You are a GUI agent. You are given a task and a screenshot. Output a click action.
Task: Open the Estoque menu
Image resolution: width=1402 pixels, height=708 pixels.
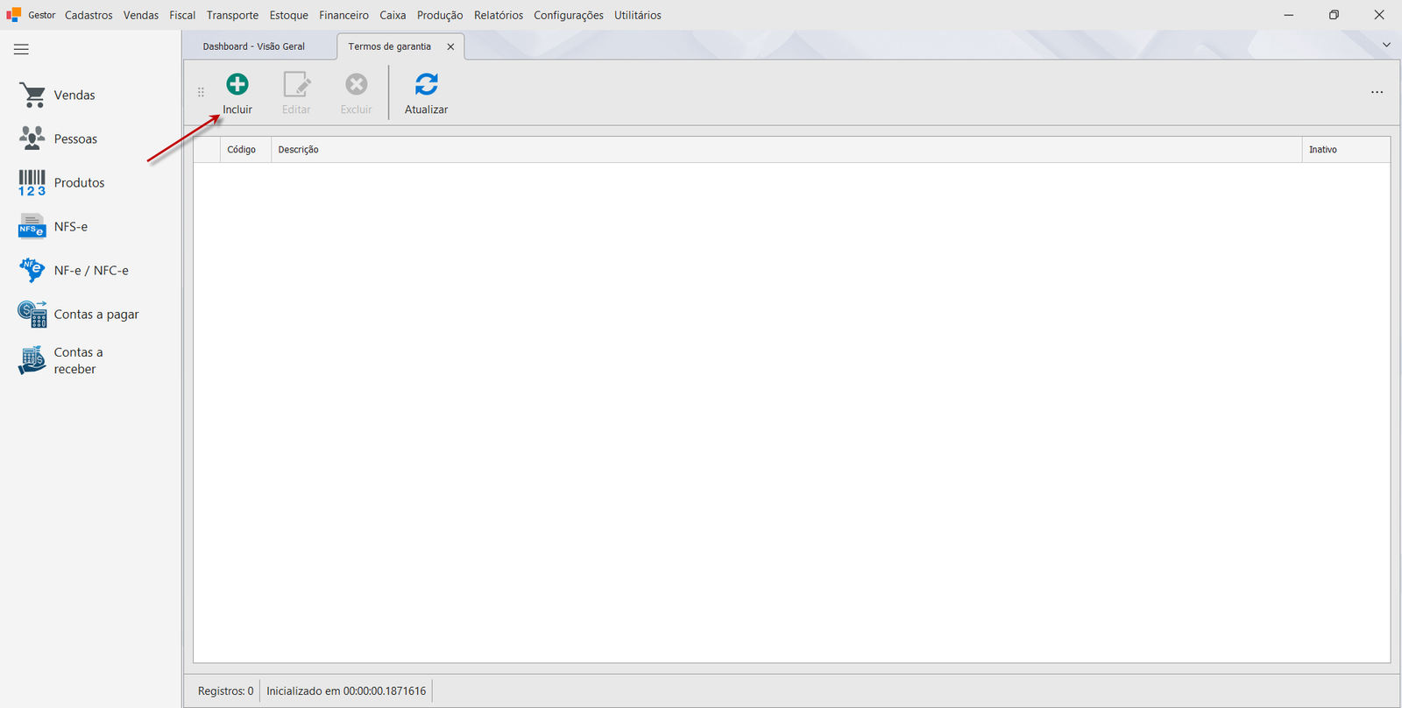[289, 15]
